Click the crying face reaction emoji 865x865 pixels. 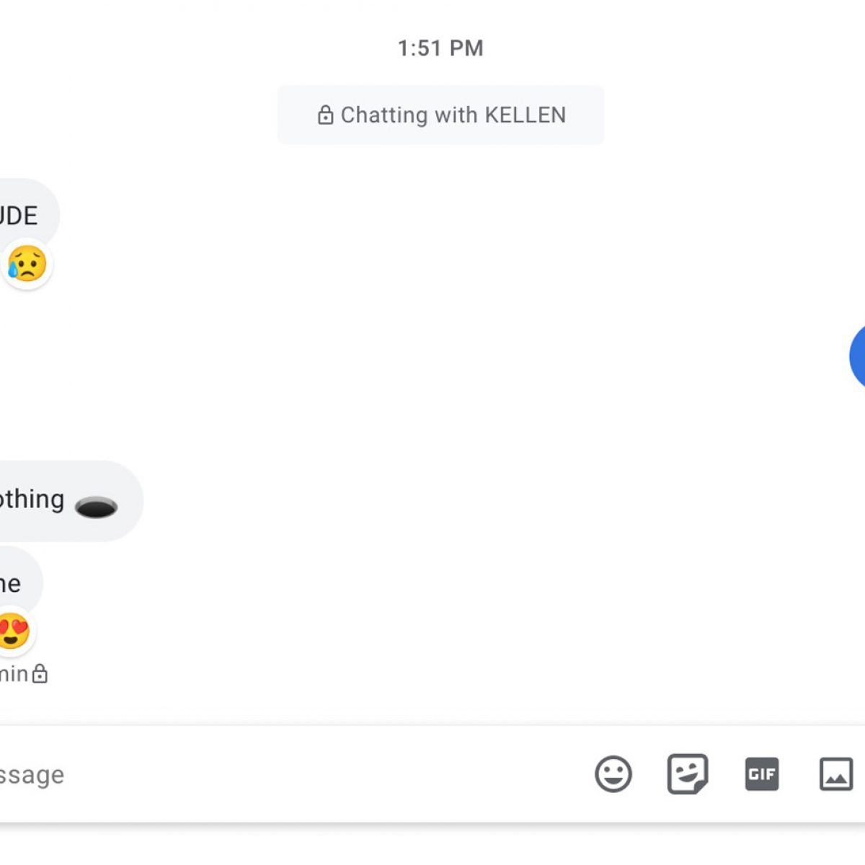pos(27,264)
